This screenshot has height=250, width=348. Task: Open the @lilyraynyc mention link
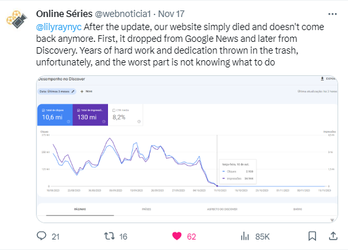59,27
